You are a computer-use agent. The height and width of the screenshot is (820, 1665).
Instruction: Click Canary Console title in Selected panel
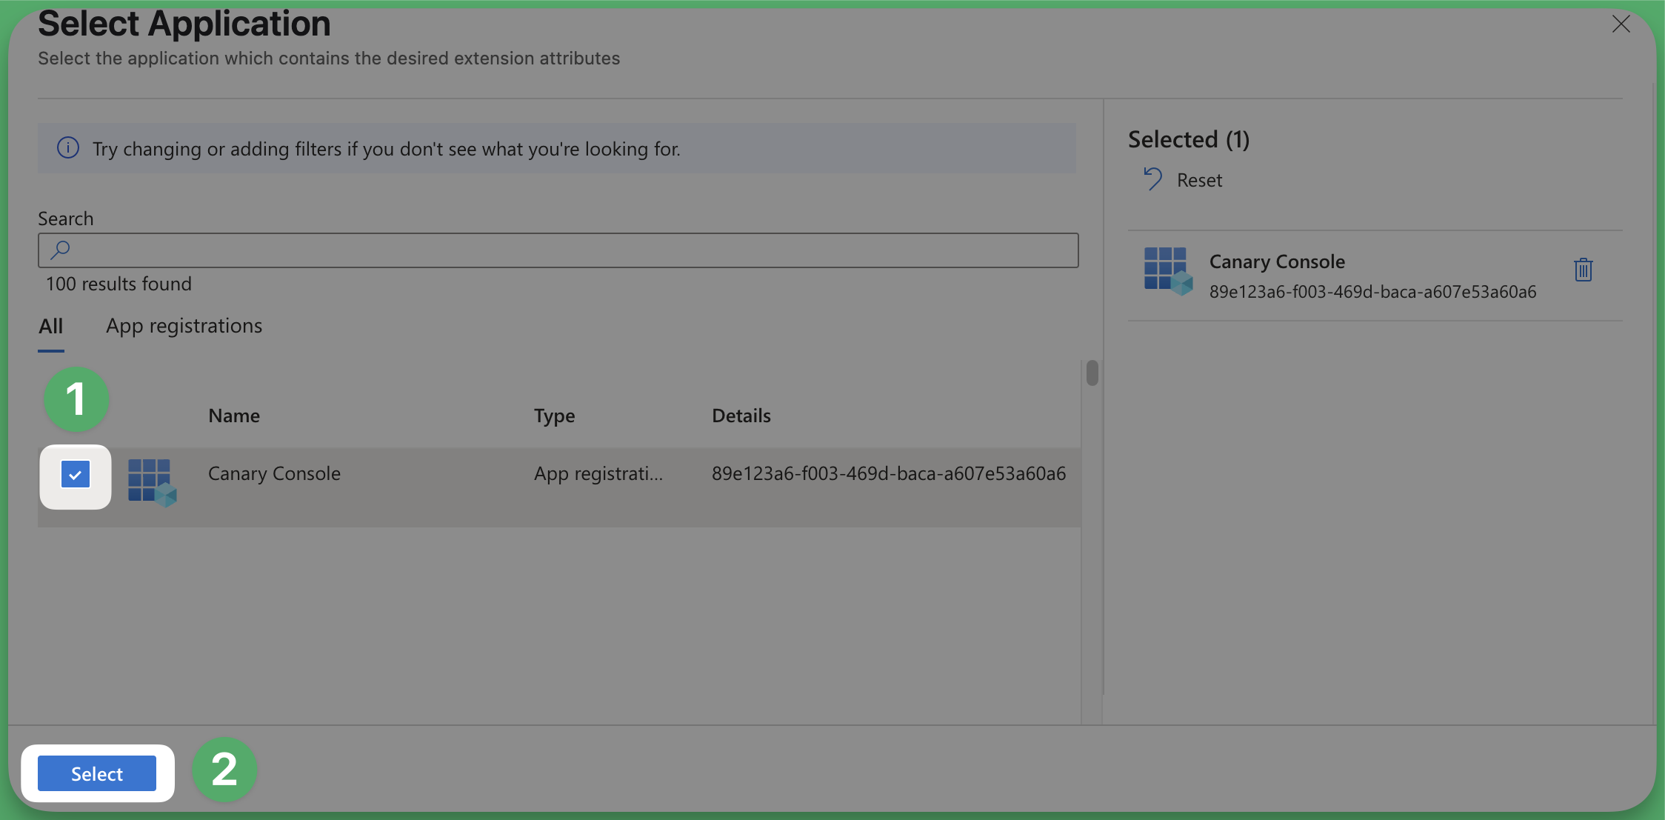pyautogui.click(x=1277, y=261)
